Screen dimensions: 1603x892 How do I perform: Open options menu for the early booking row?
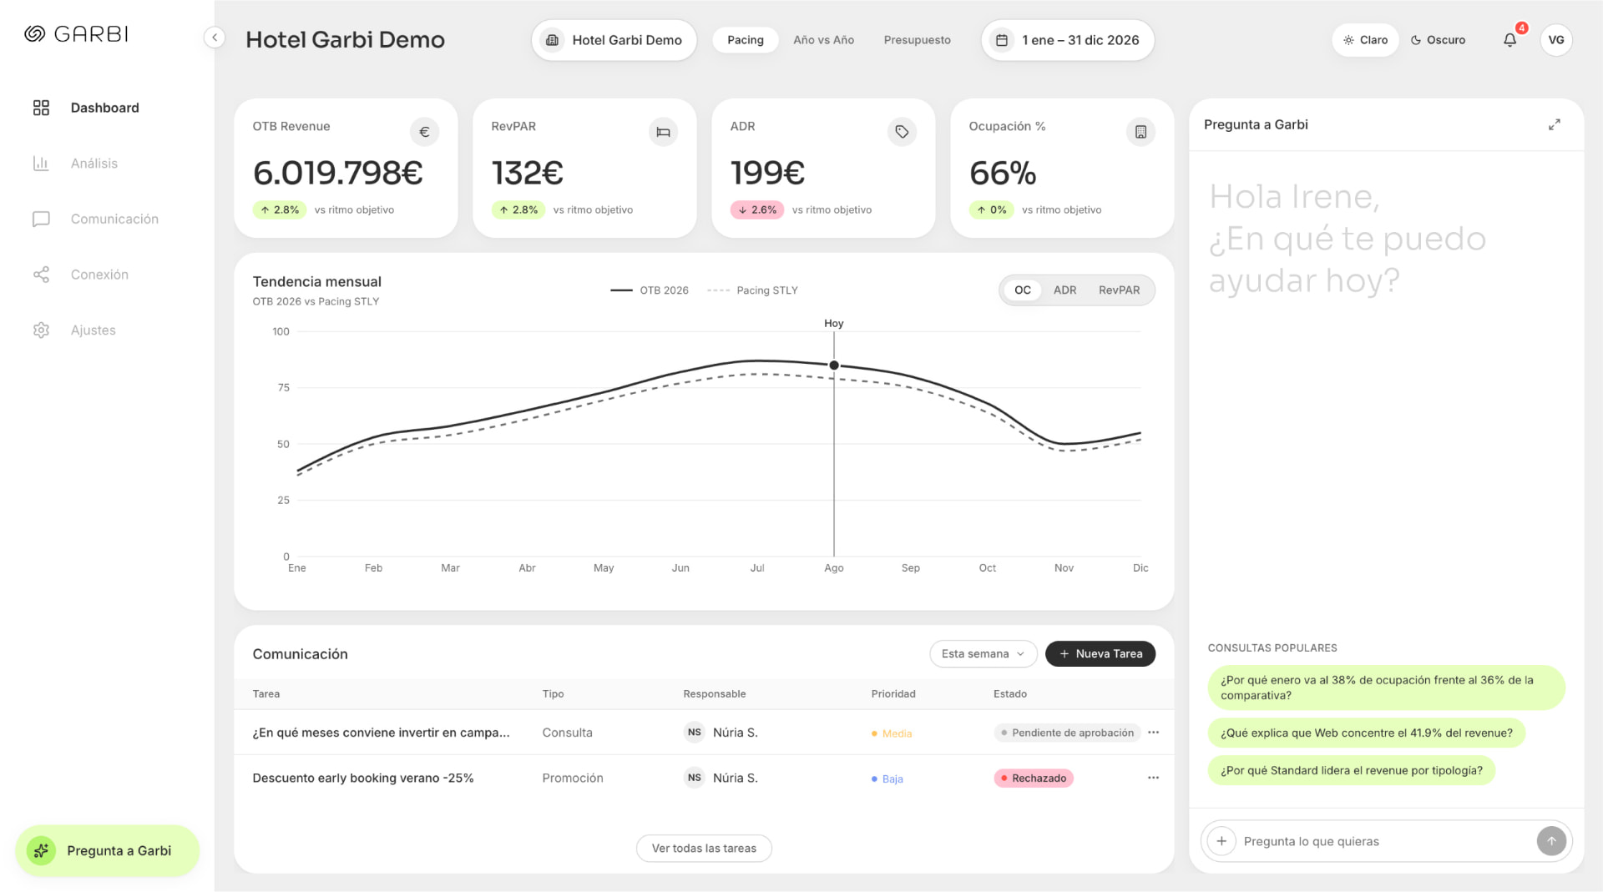[1153, 778]
